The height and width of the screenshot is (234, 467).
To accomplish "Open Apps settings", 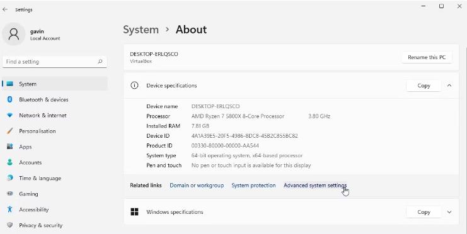I will (x=55, y=147).
